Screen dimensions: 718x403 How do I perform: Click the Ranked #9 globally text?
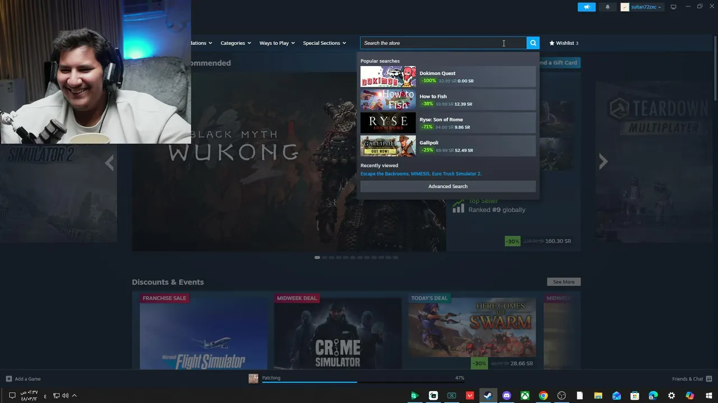[497, 210]
